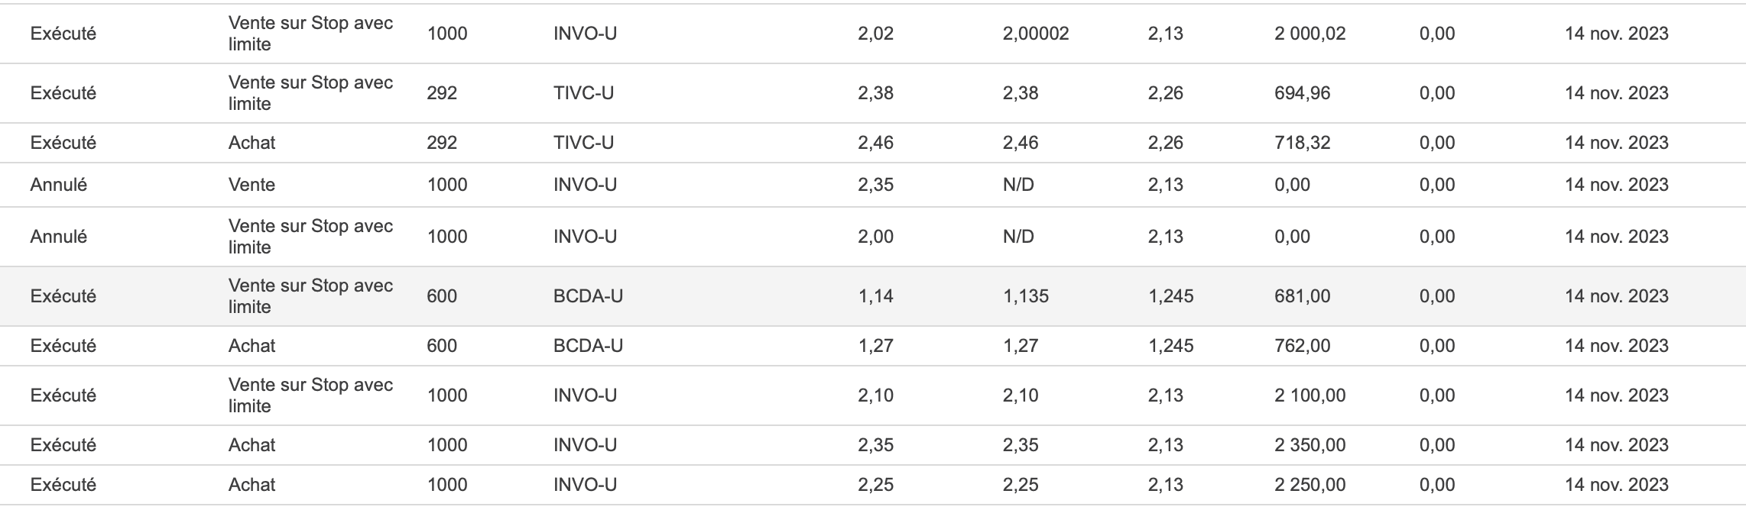Viewport: 1746px width, 510px height.
Task: Click the Annulé status of the plain Vente order
Action: 58,185
